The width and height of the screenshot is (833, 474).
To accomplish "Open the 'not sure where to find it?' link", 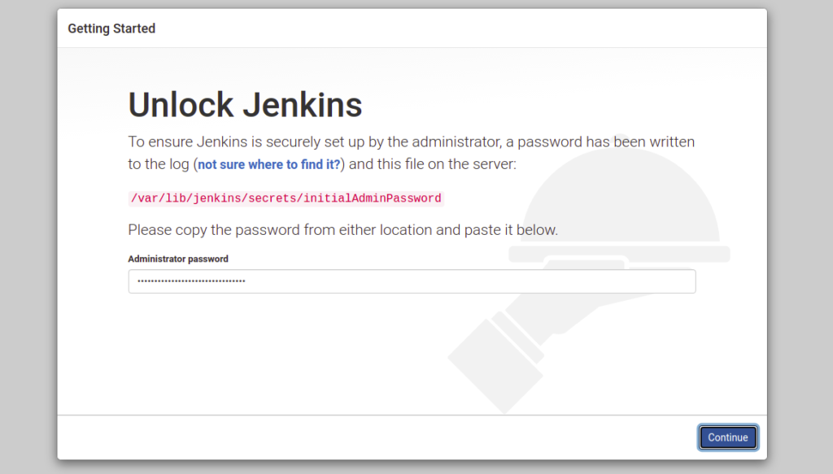I will coord(268,164).
